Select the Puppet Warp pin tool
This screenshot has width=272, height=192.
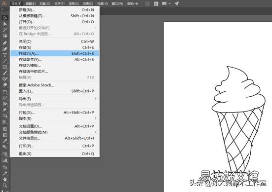5,110
